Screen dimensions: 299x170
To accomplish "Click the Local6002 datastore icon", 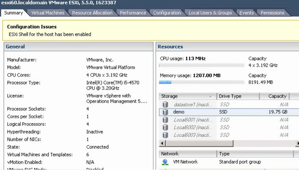I will point(165,127).
